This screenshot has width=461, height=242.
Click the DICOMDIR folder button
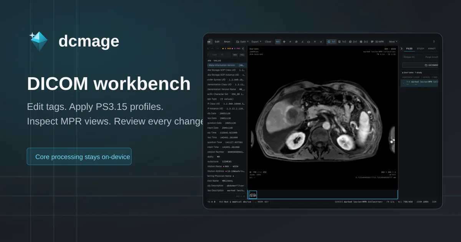[420, 65]
